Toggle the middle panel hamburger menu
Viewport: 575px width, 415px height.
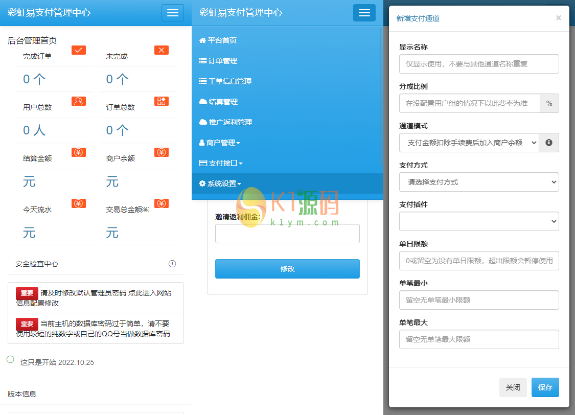(364, 13)
